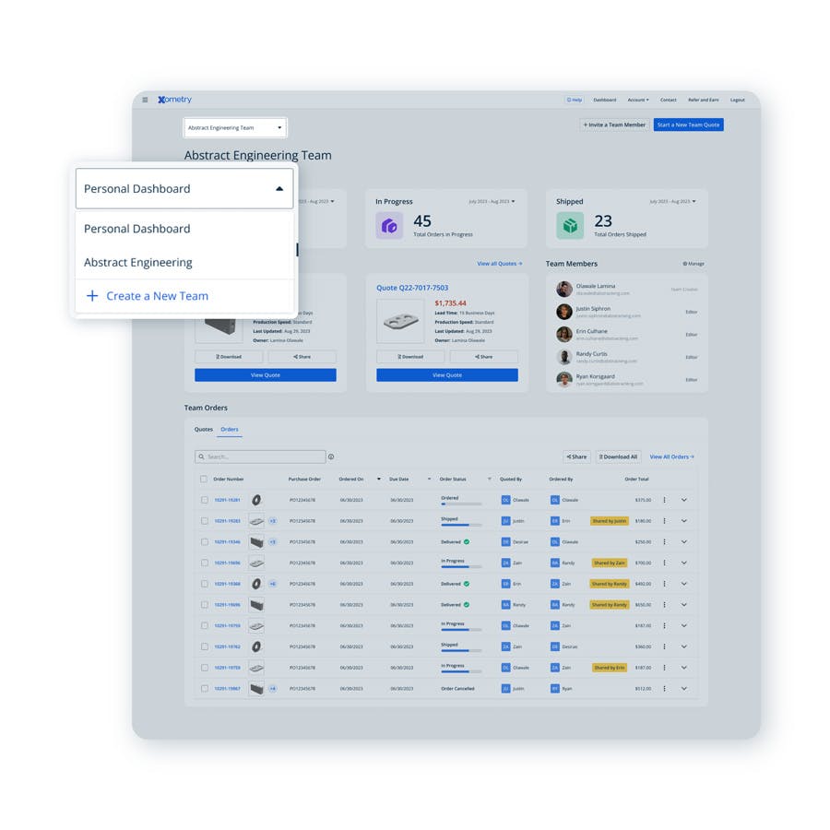Screen dimensions: 830x830
Task: Check the box for order 10291-19281
Action: pos(205,500)
